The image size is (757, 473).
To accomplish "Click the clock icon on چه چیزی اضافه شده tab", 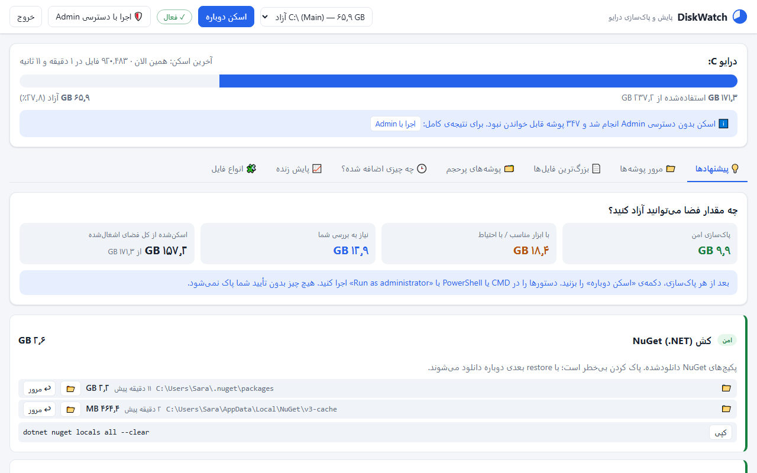I will [x=422, y=169].
